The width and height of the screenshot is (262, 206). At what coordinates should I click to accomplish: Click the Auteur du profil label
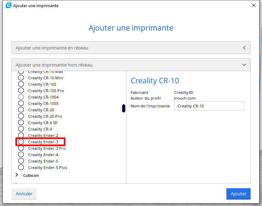click(x=146, y=98)
